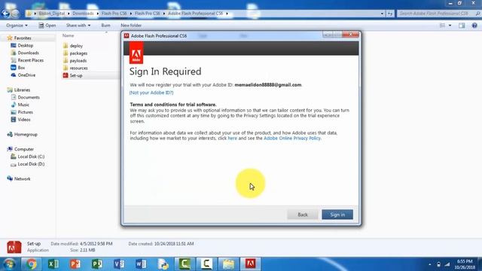Click the Adobe logo in the dialog

pyautogui.click(x=136, y=53)
